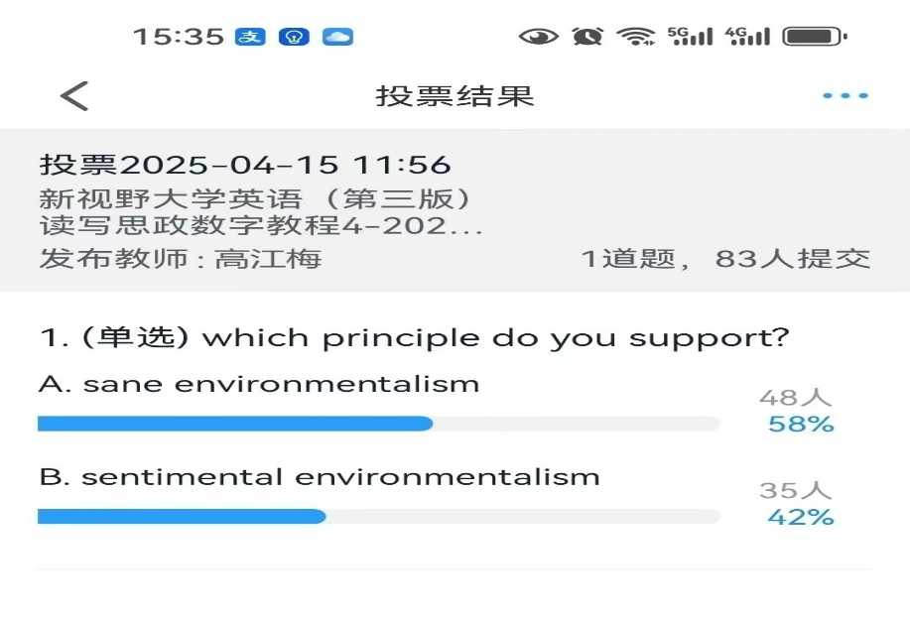Tap the 48人 vote count

[x=796, y=398]
